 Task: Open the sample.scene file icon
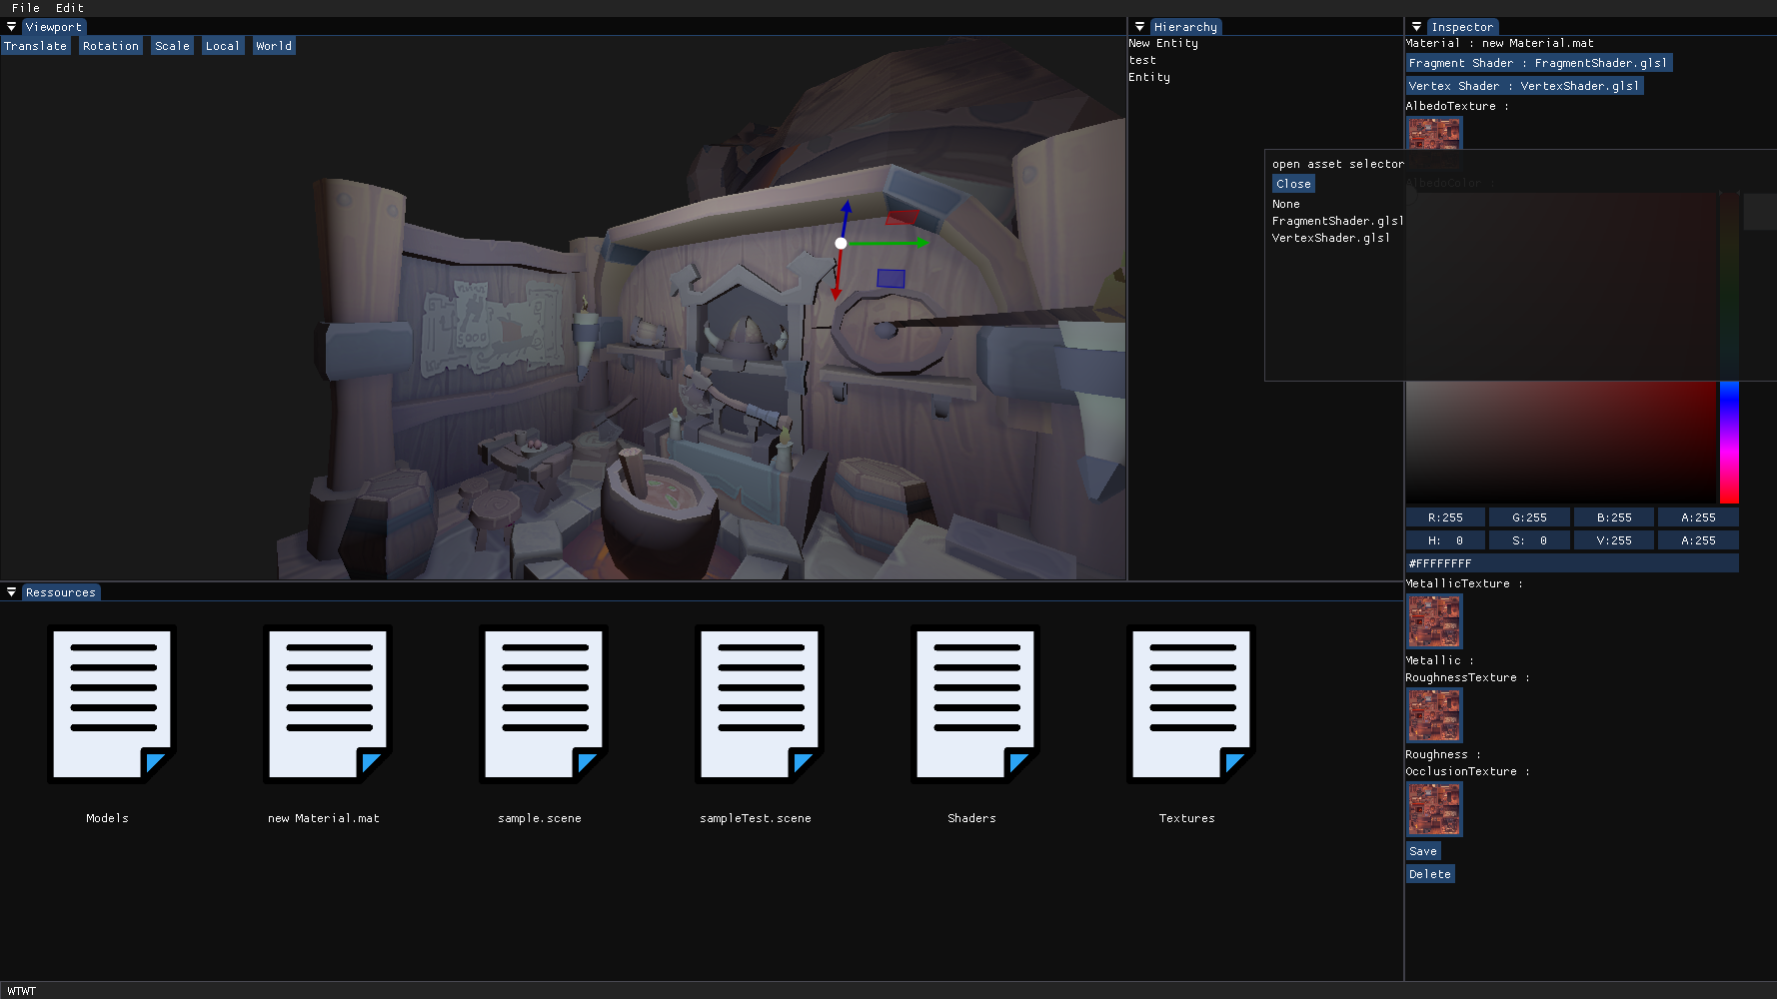click(x=544, y=704)
